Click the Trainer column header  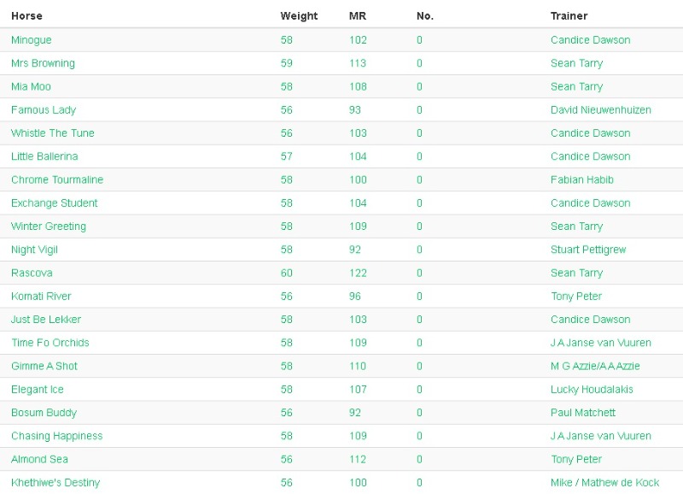coord(569,16)
